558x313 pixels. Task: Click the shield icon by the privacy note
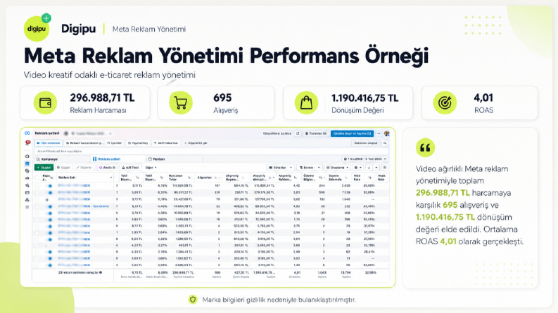pyautogui.click(x=193, y=300)
